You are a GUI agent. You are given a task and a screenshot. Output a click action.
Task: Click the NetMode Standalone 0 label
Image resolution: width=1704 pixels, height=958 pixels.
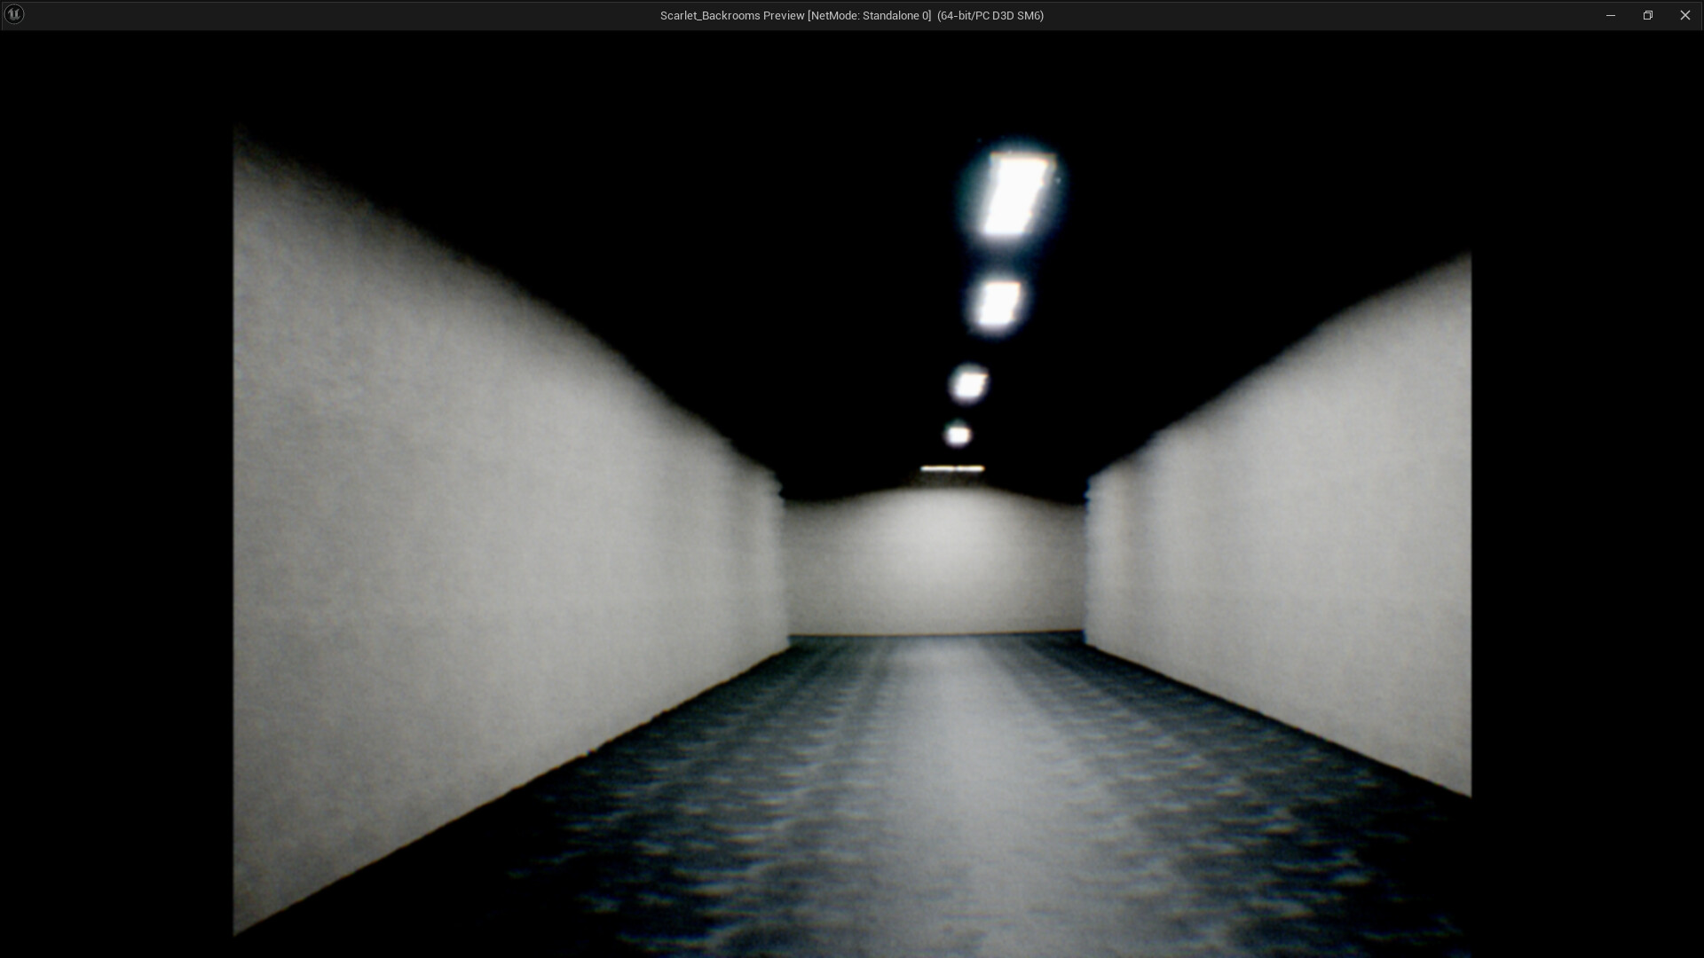(x=870, y=15)
